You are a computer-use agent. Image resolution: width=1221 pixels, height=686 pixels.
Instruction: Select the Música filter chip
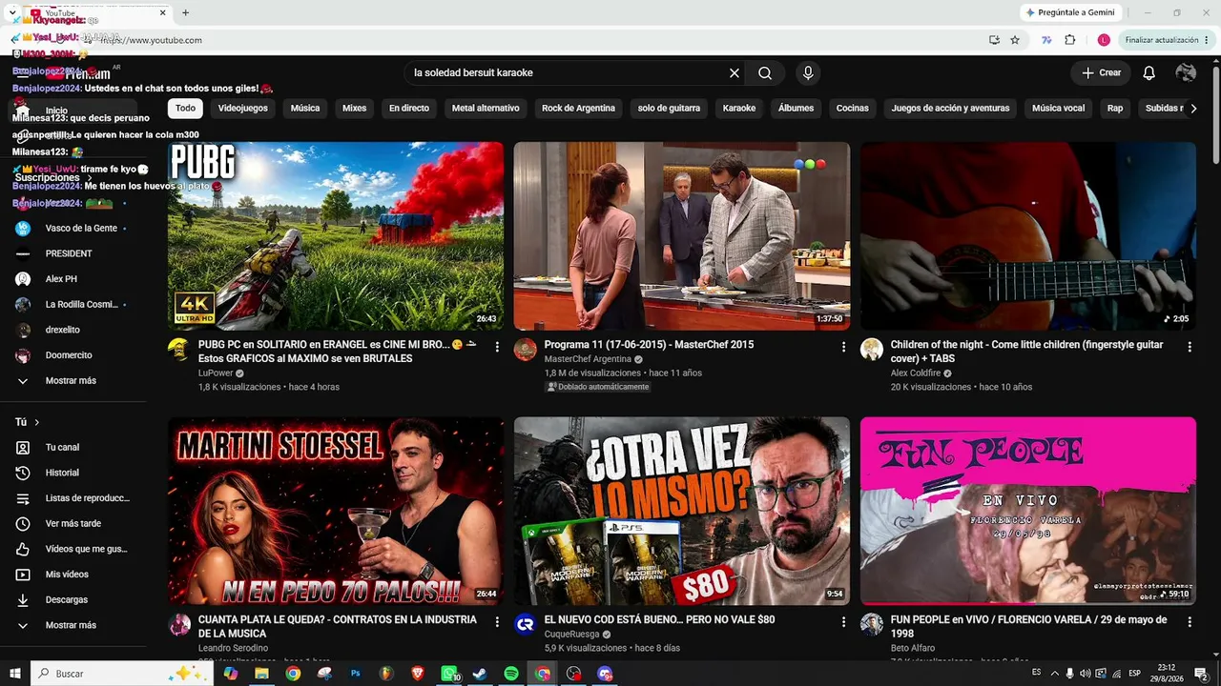pyautogui.click(x=305, y=109)
